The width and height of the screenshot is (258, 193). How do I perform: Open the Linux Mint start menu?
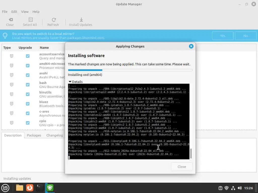(5, 188)
